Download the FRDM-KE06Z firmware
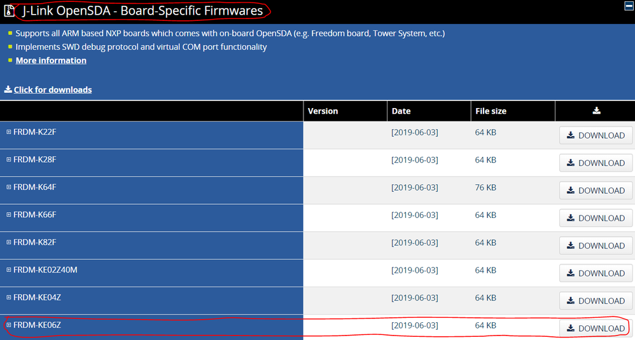 pos(596,329)
